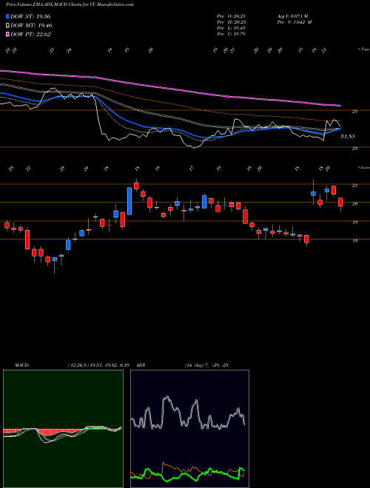This screenshot has width=370, height=488.
Task: Click the 'Pre V: 1.642 M' volume text
Action: tap(295, 22)
